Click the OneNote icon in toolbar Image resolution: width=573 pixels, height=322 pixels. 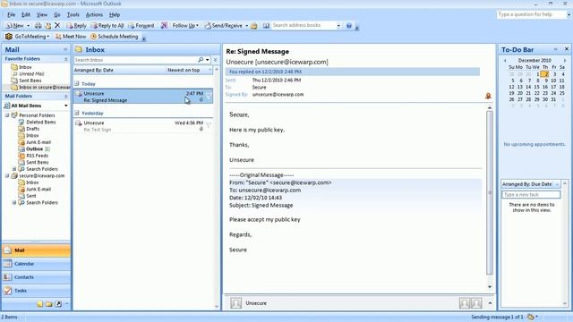[x=164, y=25]
